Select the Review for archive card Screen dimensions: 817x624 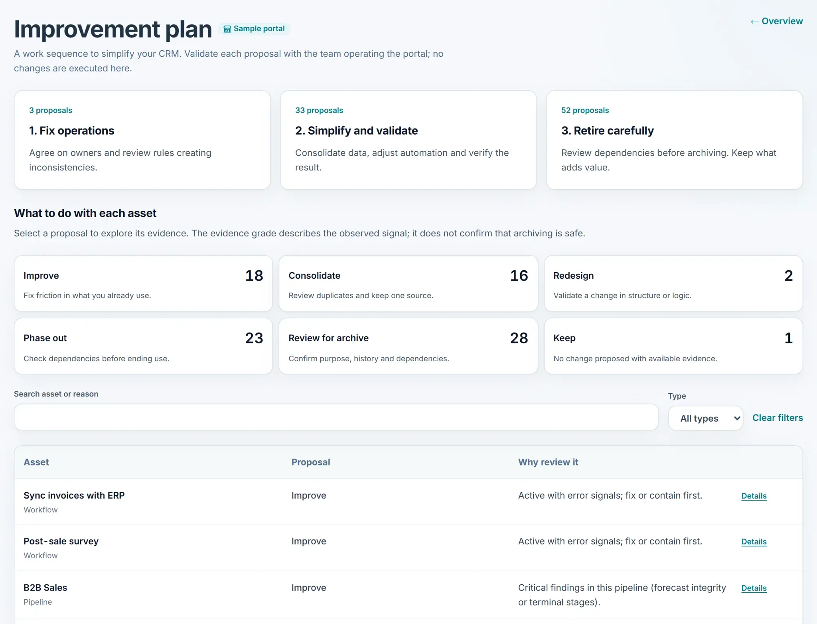point(408,346)
